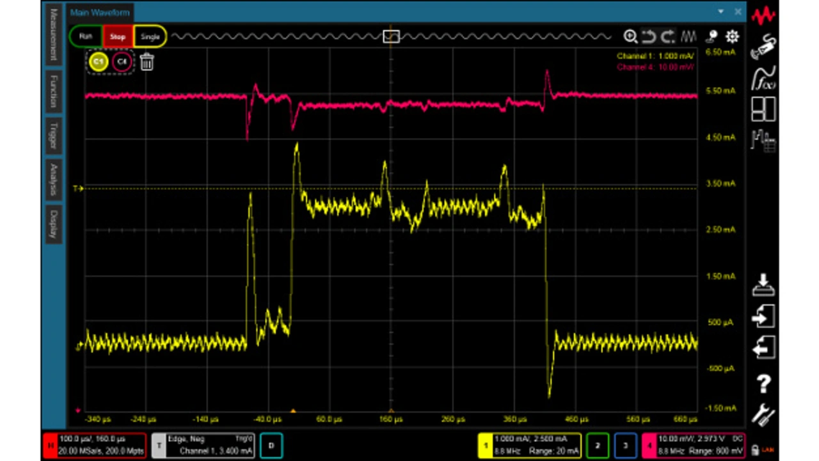Image resolution: width=819 pixels, height=461 pixels.
Task: Click the question mark help icon
Action: pyautogui.click(x=763, y=384)
